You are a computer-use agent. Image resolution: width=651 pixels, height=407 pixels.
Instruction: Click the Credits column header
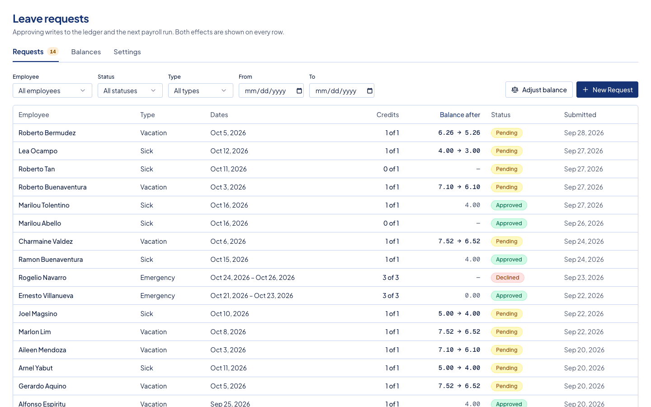coord(388,115)
